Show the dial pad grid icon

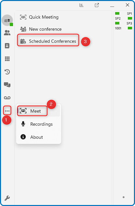tap(7, 59)
